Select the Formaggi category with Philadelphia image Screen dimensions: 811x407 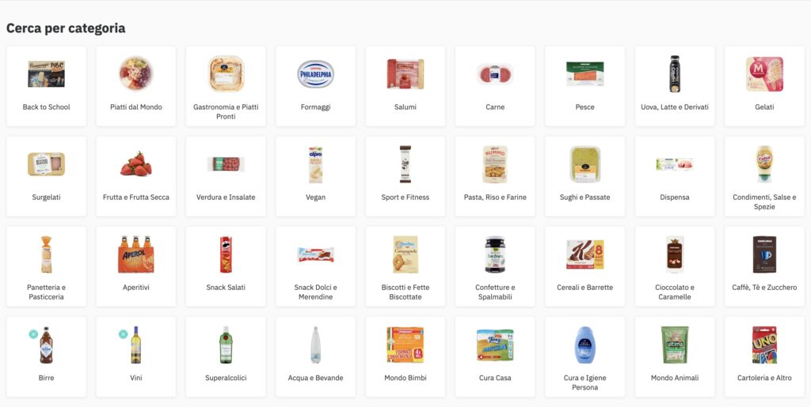[315, 85]
